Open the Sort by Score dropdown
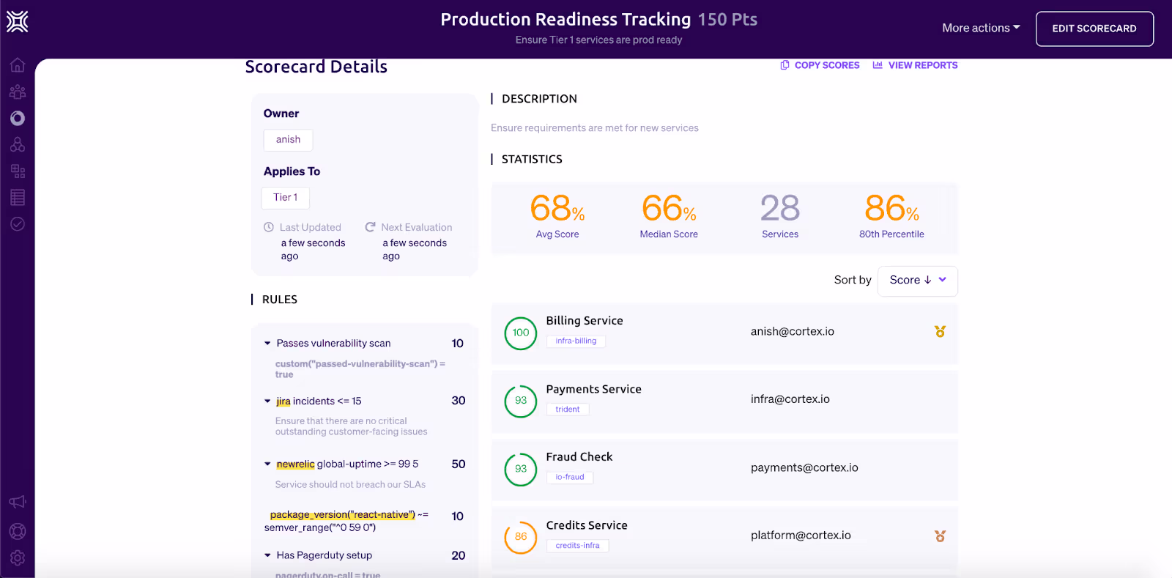This screenshot has width=1172, height=578. (917, 281)
